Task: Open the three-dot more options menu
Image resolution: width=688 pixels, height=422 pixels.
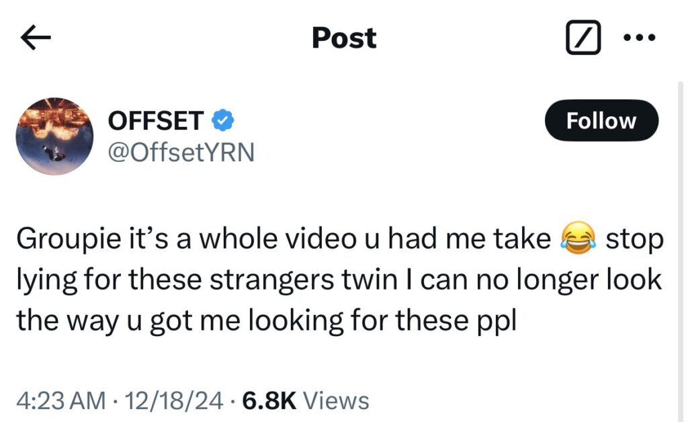Action: click(640, 38)
